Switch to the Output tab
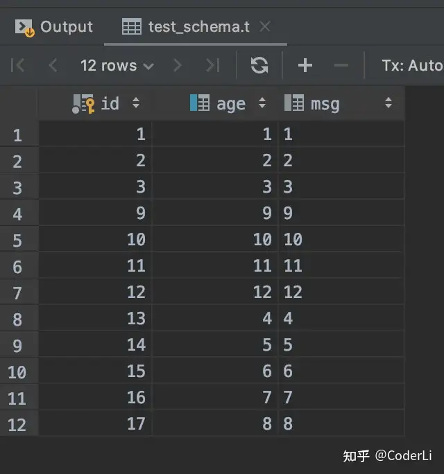Screen dimensions: 444x474 [x=66, y=27]
